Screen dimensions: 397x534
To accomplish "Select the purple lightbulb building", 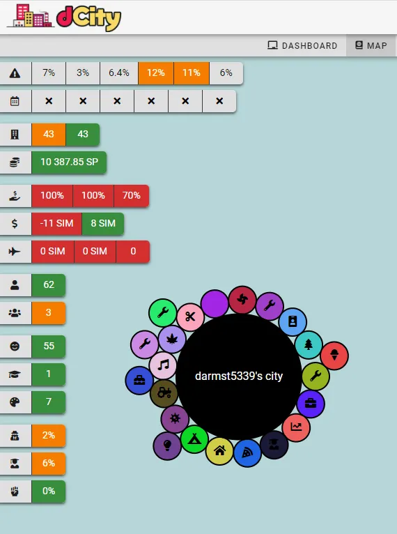I will coord(167,445).
